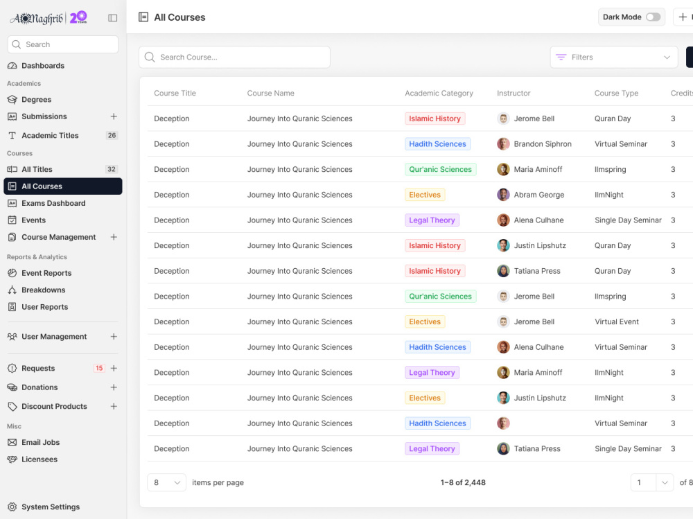This screenshot has width=693, height=519.
Task: Expand Requests with plus button
Action: (x=114, y=368)
